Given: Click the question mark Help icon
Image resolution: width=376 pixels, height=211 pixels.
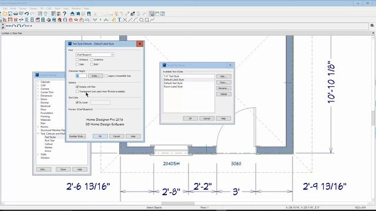Looking at the screenshot, I should [64, 14].
